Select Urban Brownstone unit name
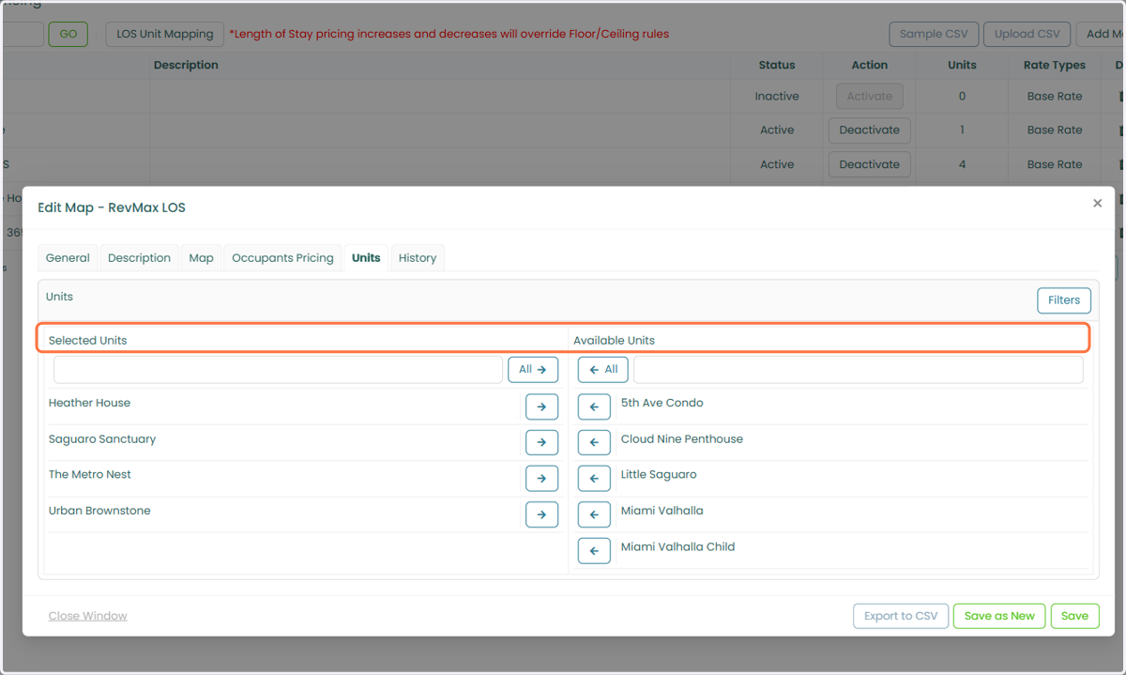Screen dimensions: 1126x675 (x=99, y=511)
